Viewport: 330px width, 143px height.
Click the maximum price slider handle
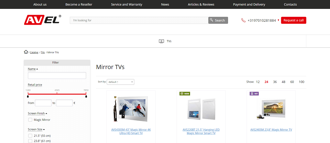click(x=86, y=96)
